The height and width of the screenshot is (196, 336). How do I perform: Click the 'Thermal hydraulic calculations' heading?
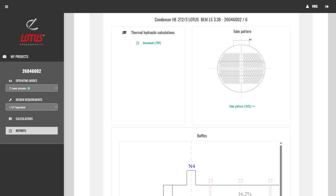click(x=153, y=33)
